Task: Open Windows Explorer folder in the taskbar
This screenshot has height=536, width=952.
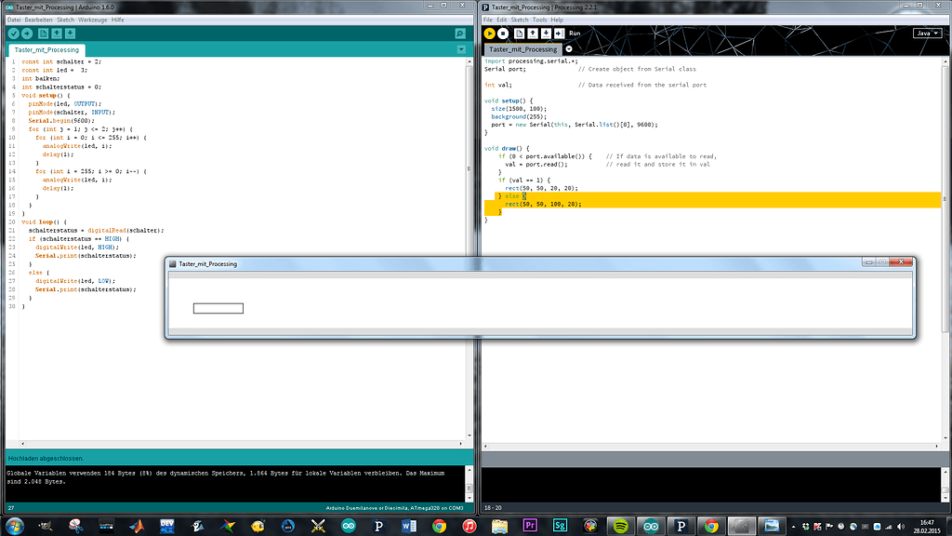Action: pos(499,526)
